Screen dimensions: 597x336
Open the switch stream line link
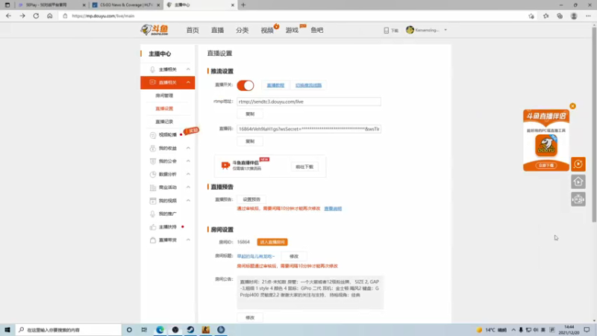pyautogui.click(x=308, y=85)
